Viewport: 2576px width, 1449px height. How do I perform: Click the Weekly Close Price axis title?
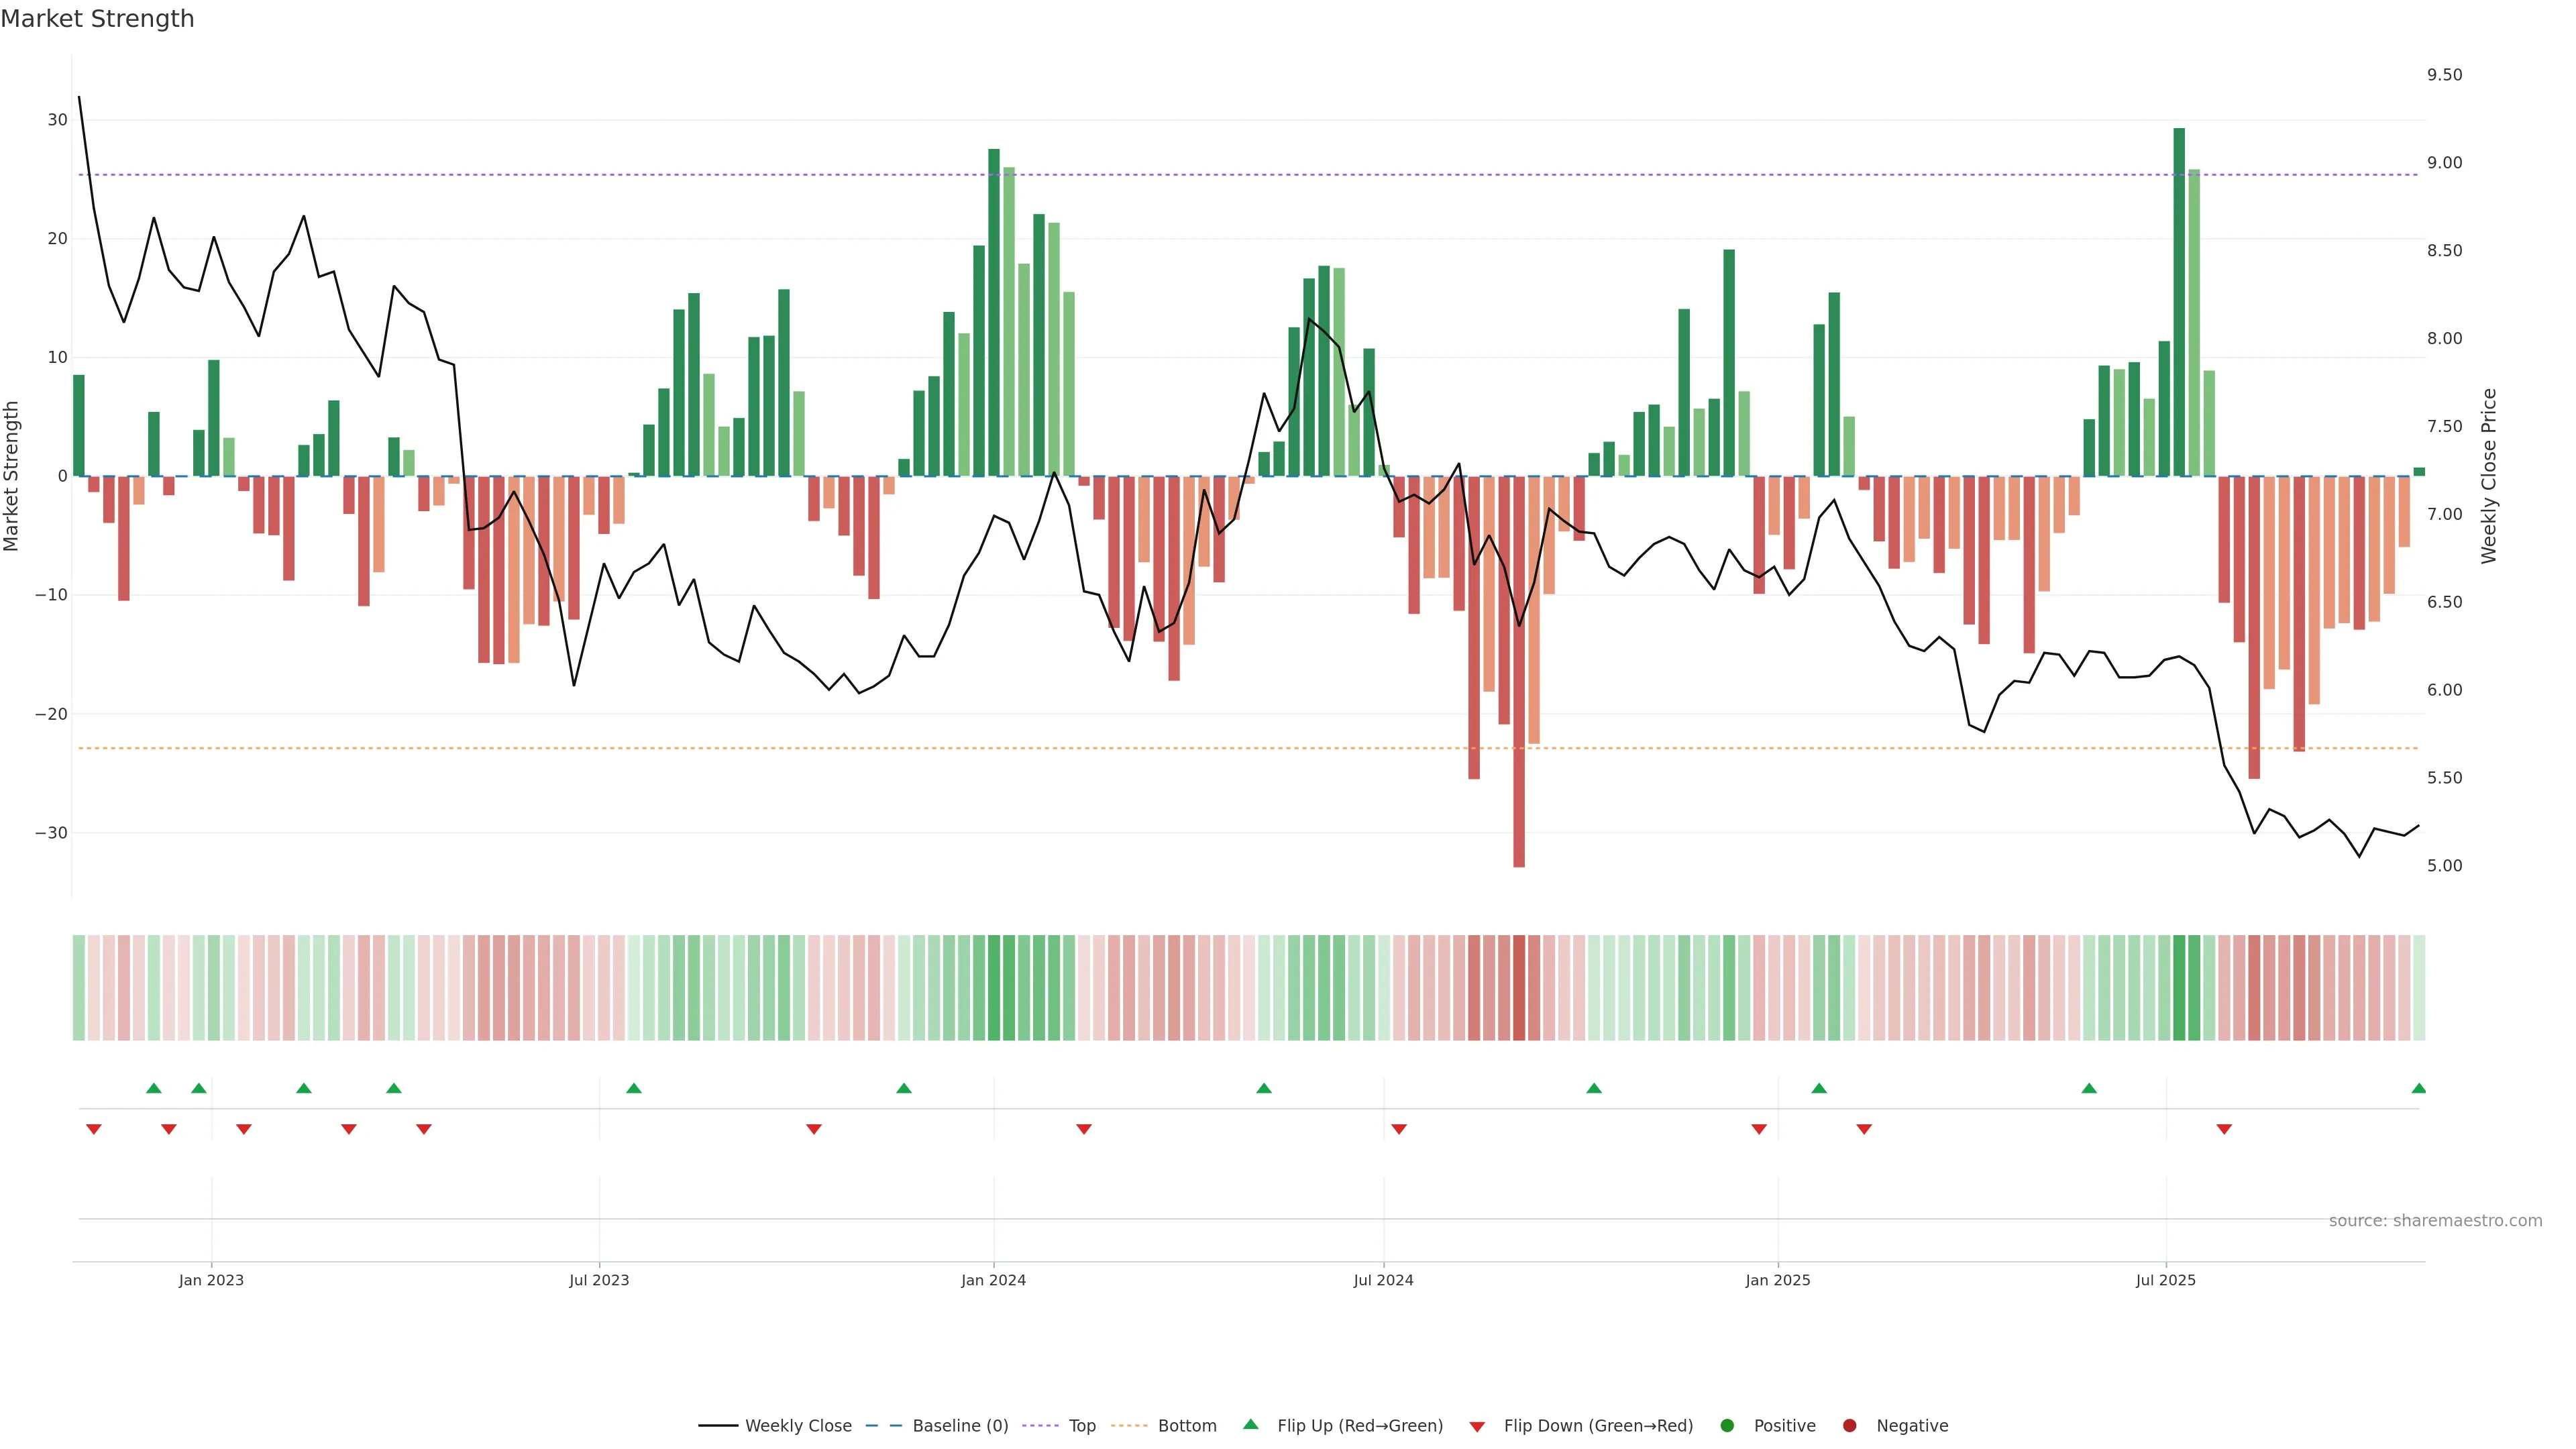click(2489, 476)
